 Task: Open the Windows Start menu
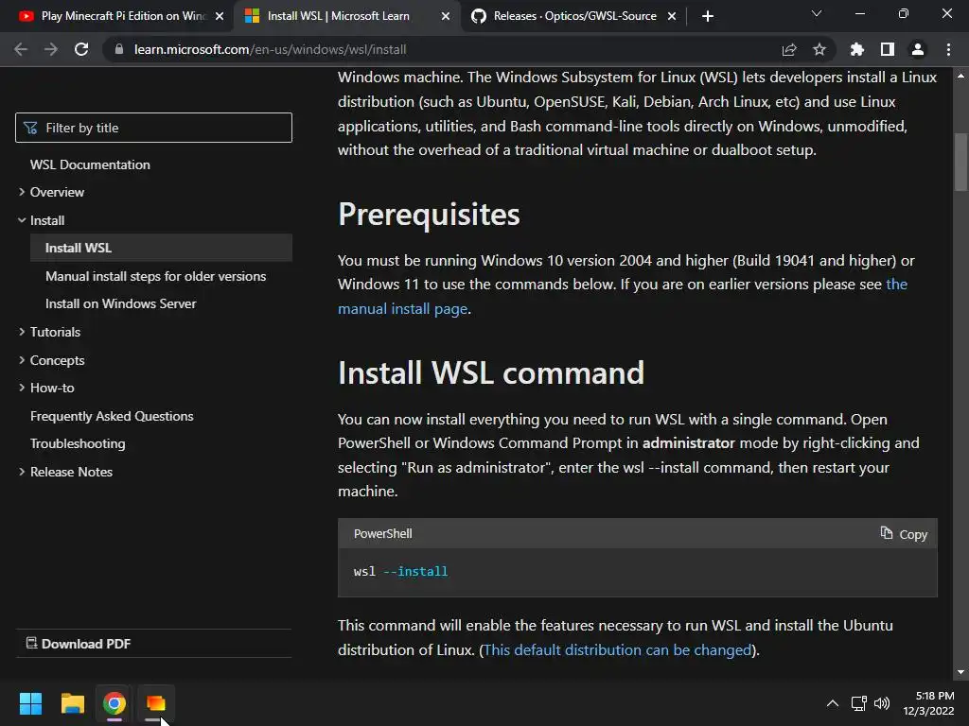click(x=30, y=703)
